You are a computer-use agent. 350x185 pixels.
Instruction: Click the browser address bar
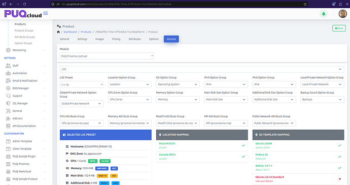click(179, 4)
